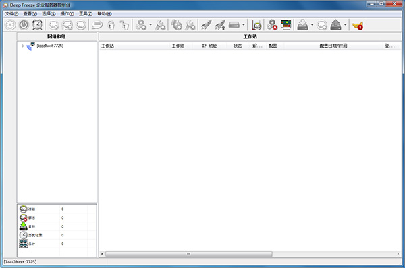This screenshot has height=268, width=405.
Task: Click the alarm clock scheduler icon
Action: click(37, 25)
